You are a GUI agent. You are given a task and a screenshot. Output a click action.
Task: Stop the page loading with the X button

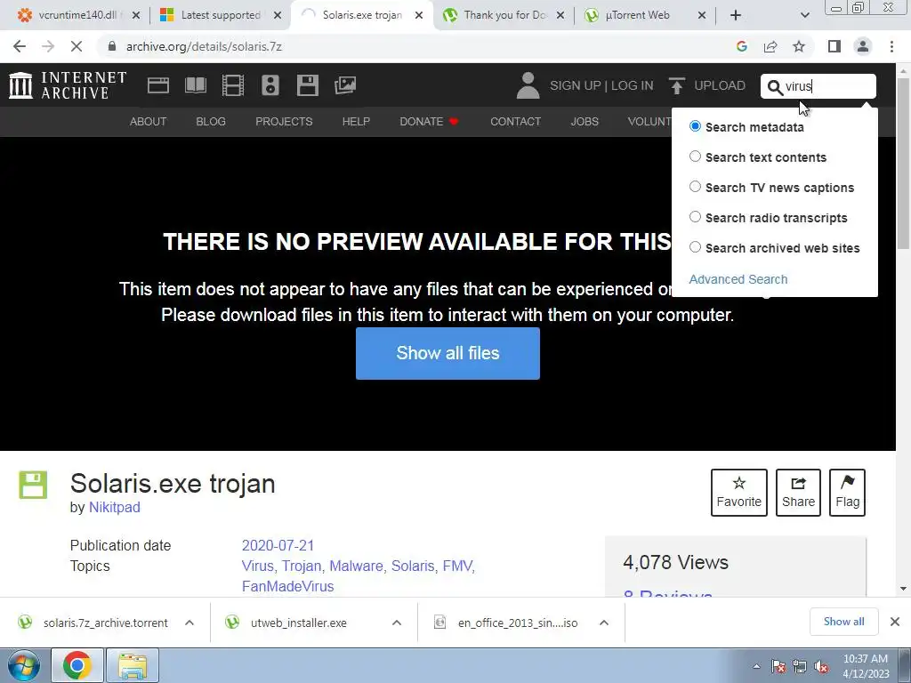(x=77, y=46)
